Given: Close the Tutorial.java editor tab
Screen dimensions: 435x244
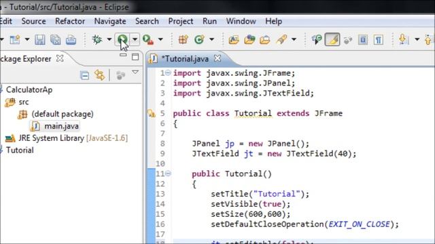Looking at the screenshot, I should [x=217, y=58].
